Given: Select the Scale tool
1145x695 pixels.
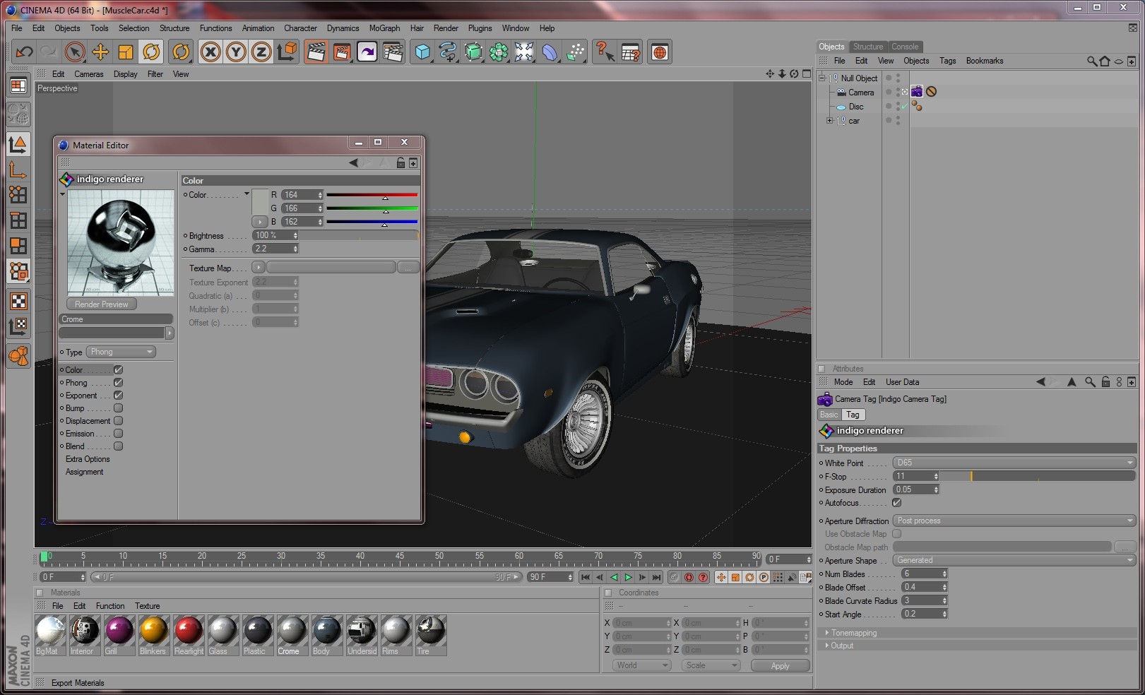Looking at the screenshot, I should pyautogui.click(x=126, y=52).
